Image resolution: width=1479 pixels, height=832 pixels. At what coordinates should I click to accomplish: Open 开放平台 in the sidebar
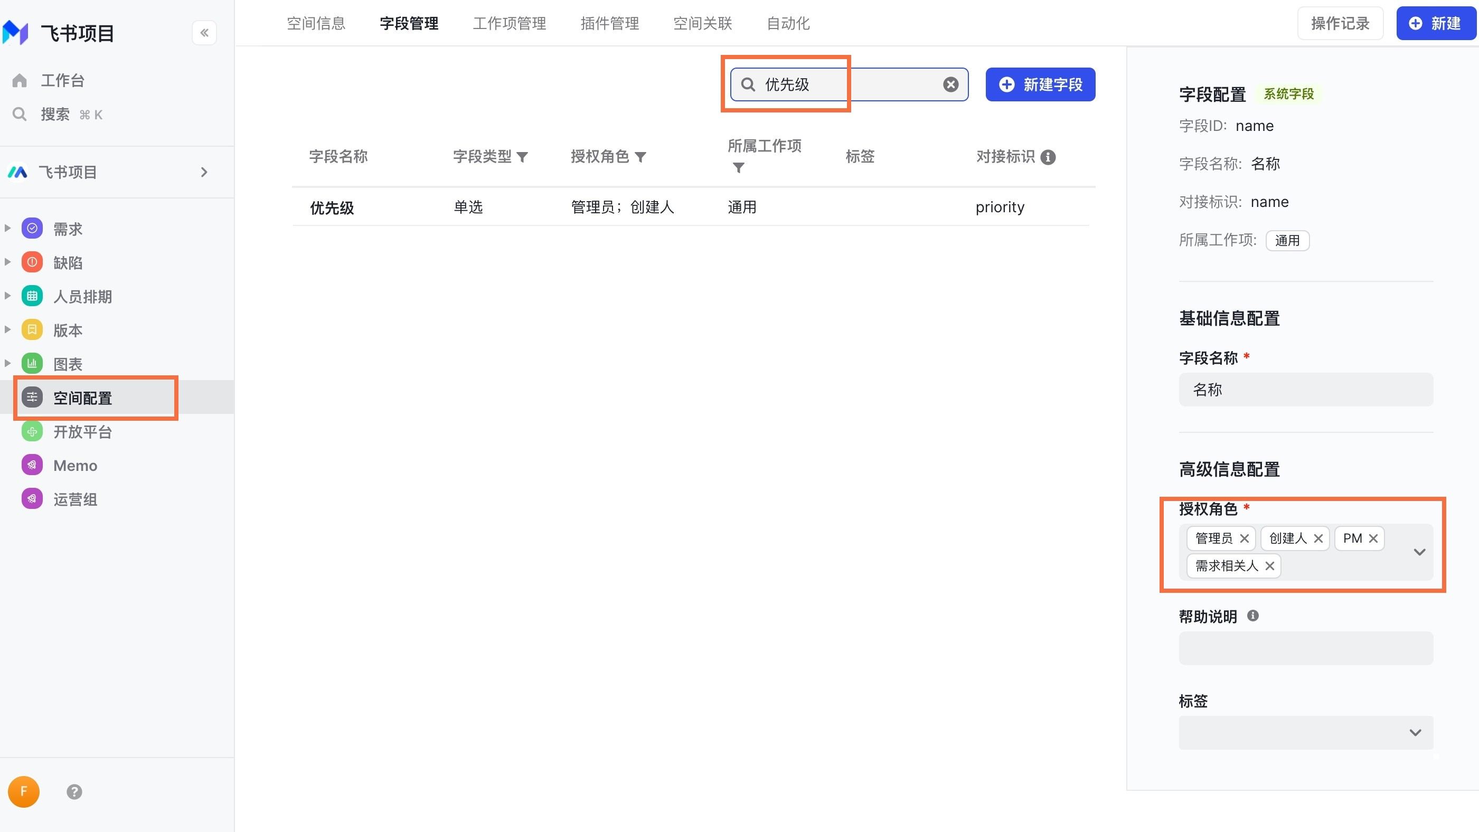[83, 432]
